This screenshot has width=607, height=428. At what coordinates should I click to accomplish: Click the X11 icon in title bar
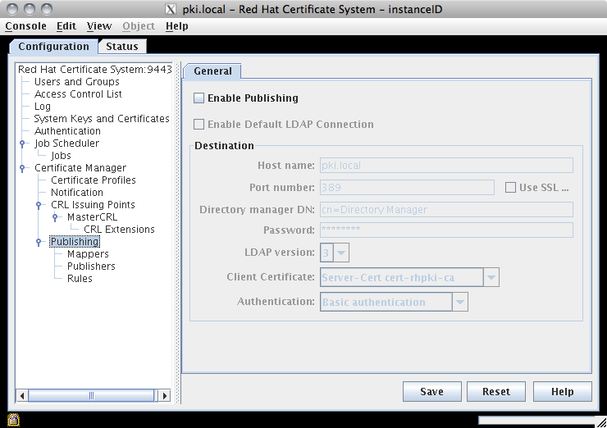point(171,9)
